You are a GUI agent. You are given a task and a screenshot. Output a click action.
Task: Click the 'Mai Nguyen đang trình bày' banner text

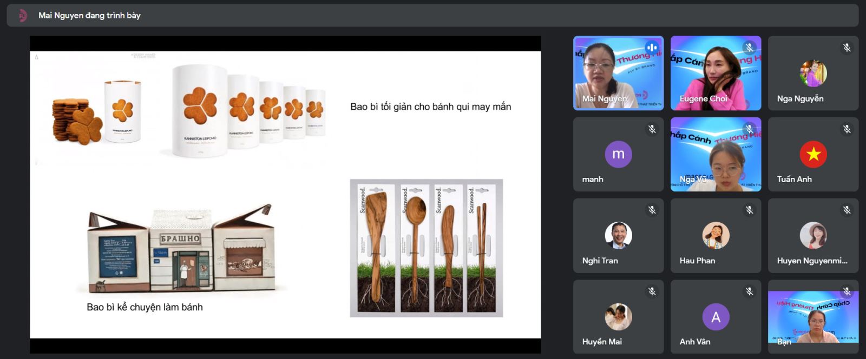click(x=89, y=16)
